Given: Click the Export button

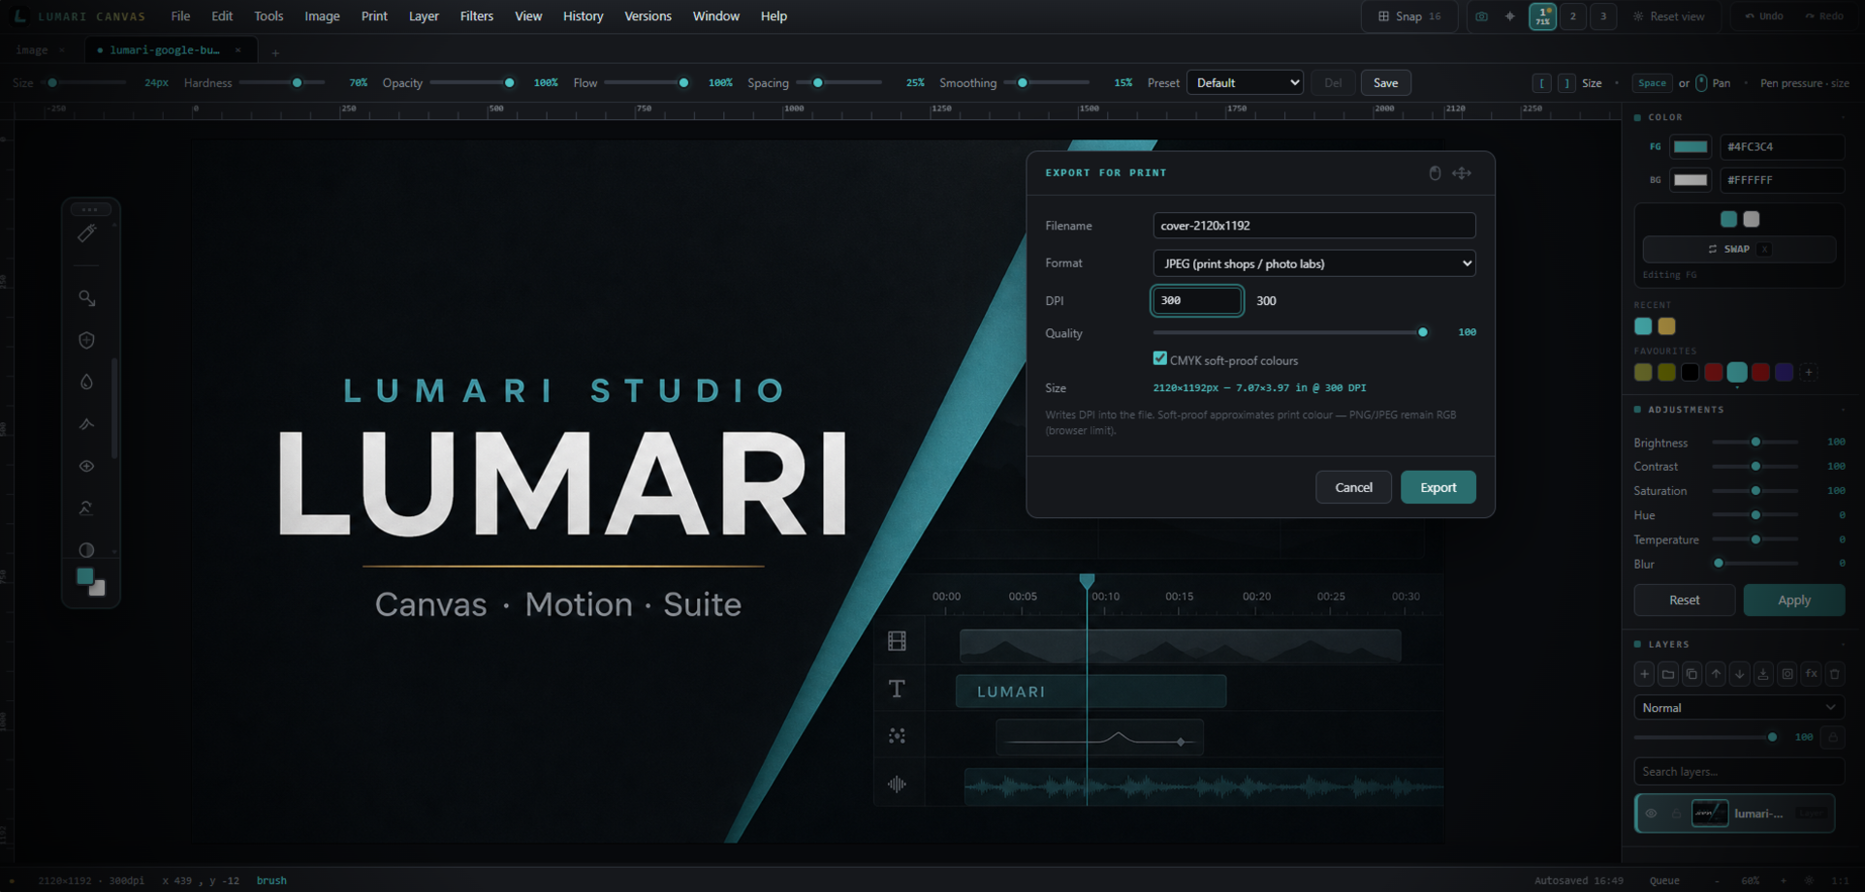Looking at the screenshot, I should (1438, 487).
